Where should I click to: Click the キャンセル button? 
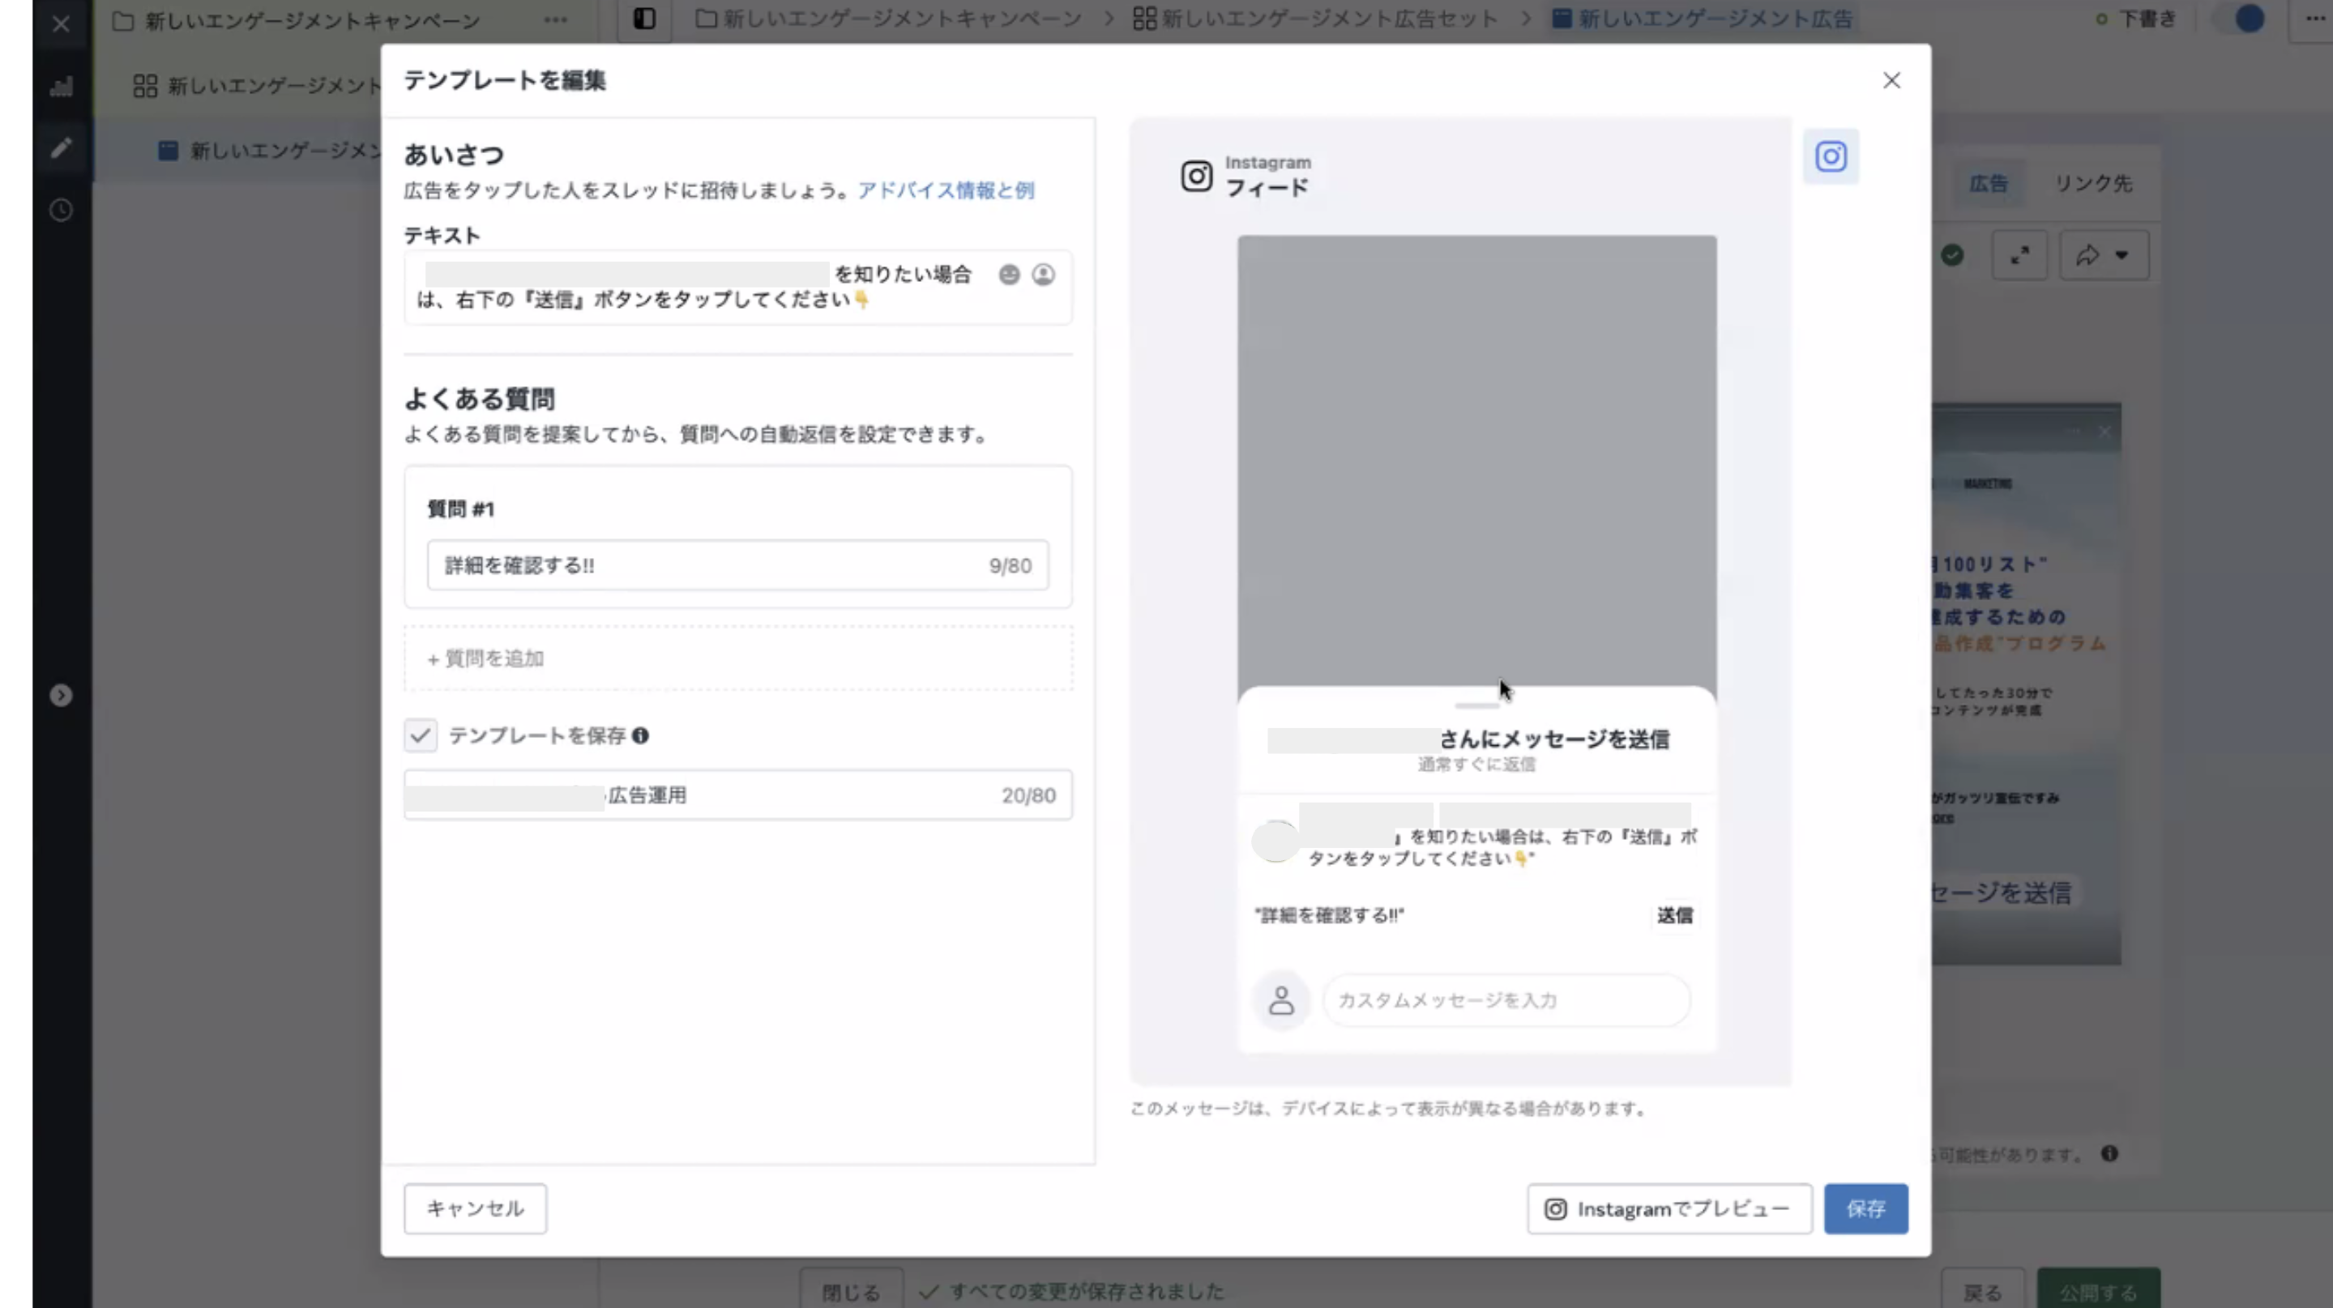(476, 1208)
